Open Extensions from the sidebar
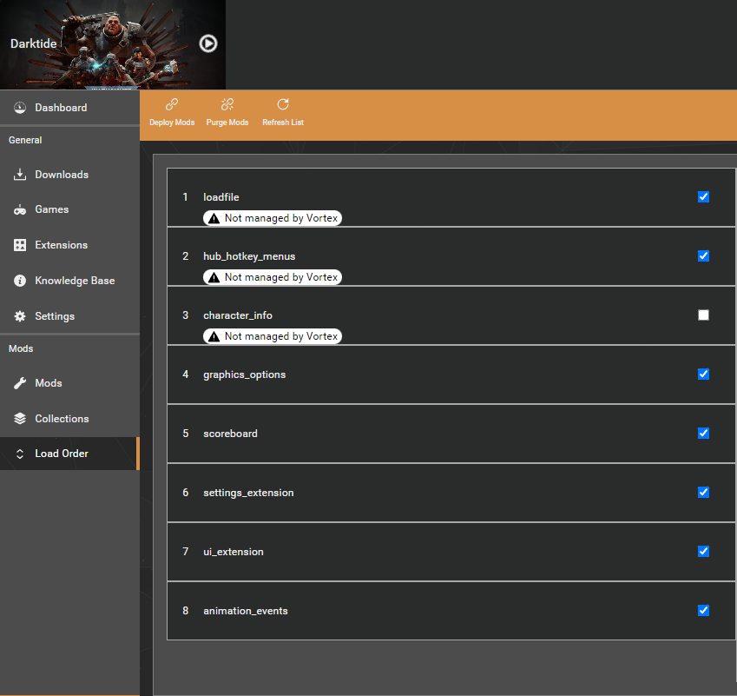Image resolution: width=737 pixels, height=696 pixels. click(61, 245)
